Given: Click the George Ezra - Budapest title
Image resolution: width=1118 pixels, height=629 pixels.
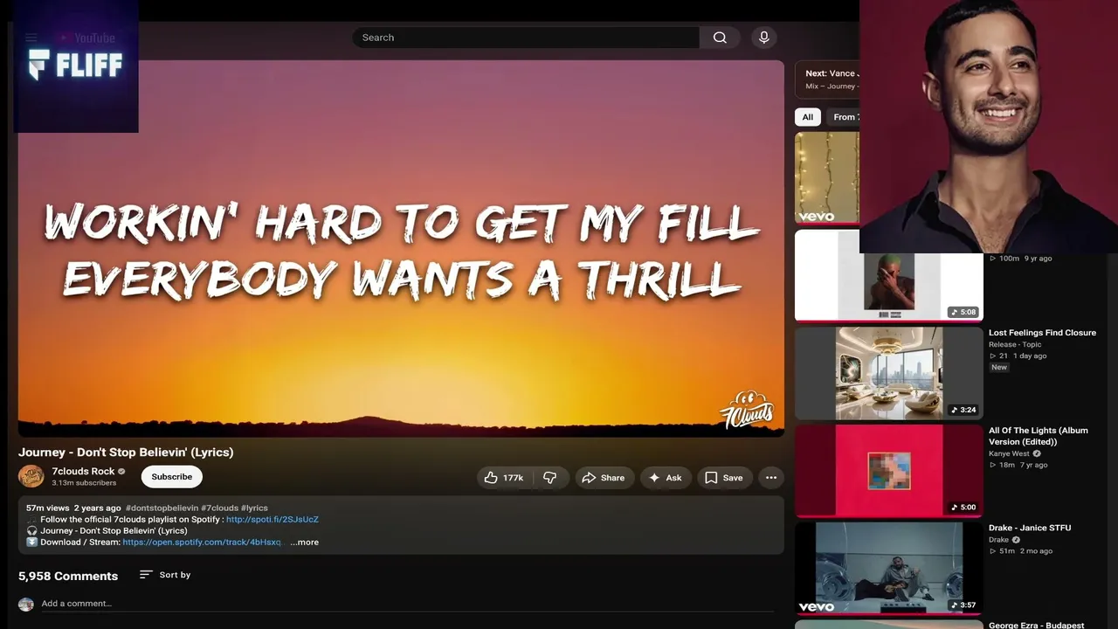Looking at the screenshot, I should tap(1037, 626).
